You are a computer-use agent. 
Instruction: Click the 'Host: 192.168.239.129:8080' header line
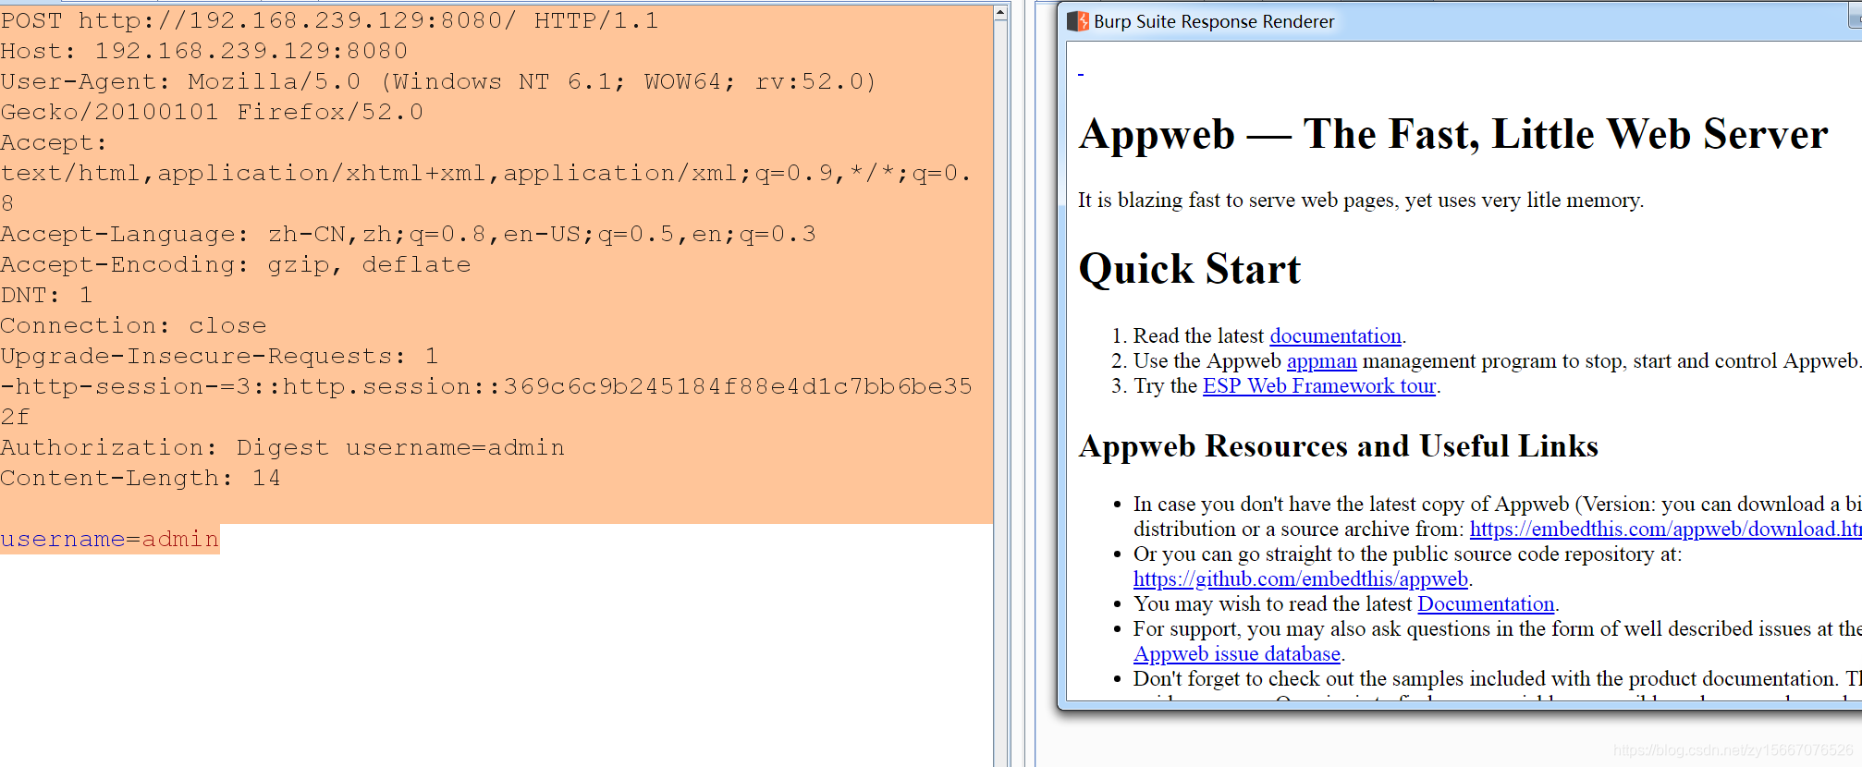pyautogui.click(x=203, y=51)
